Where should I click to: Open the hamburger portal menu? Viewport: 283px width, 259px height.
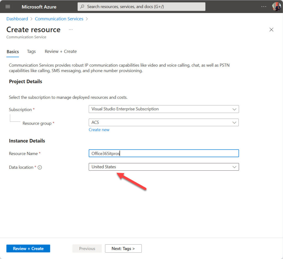click(x=8, y=7)
